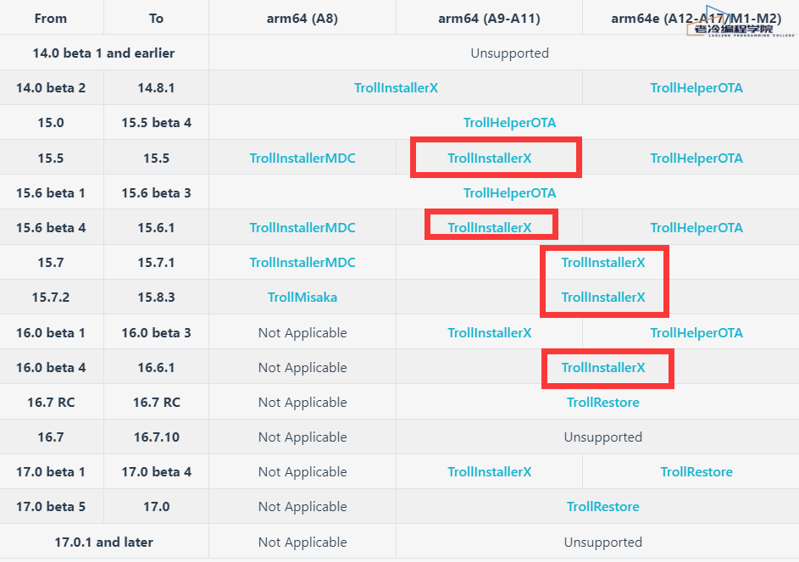799x562 pixels.
Task: Open TrollRestore link in the 16.7 RC row
Action: 602,402
